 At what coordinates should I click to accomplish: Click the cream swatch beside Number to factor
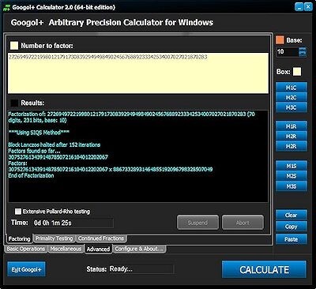[14, 46]
